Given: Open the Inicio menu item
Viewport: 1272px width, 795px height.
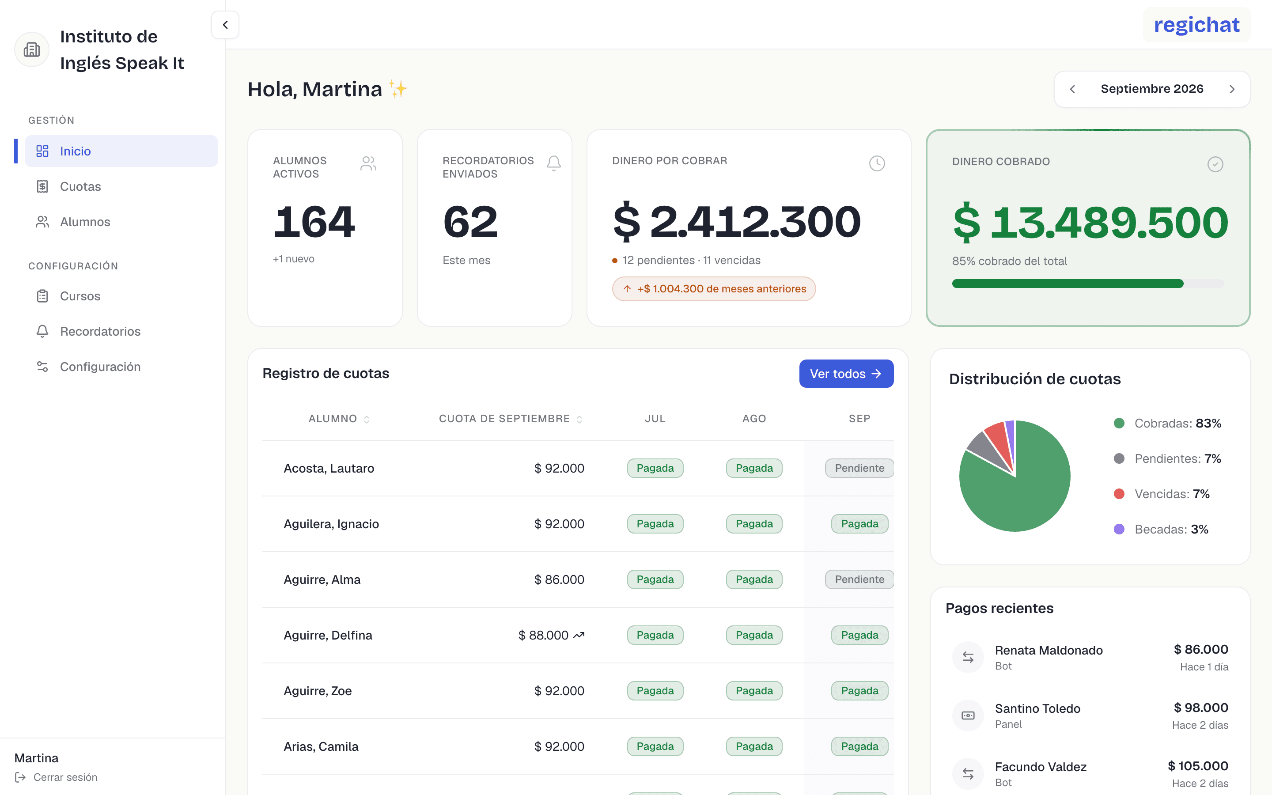Looking at the screenshot, I should tap(121, 151).
